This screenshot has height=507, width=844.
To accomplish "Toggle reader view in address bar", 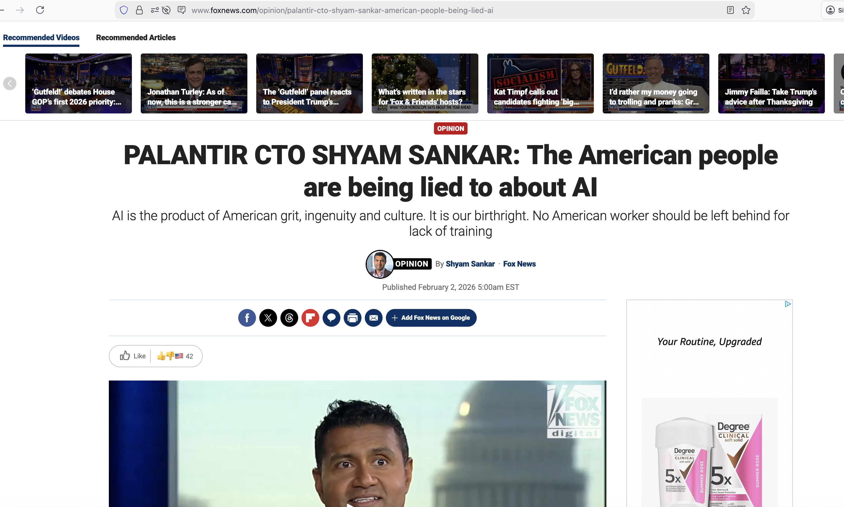I will [x=730, y=10].
